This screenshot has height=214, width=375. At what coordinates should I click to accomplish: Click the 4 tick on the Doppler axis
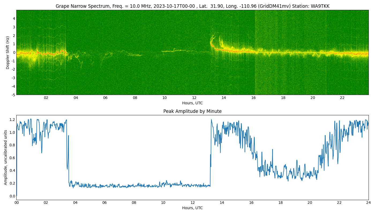pyautogui.click(x=14, y=18)
